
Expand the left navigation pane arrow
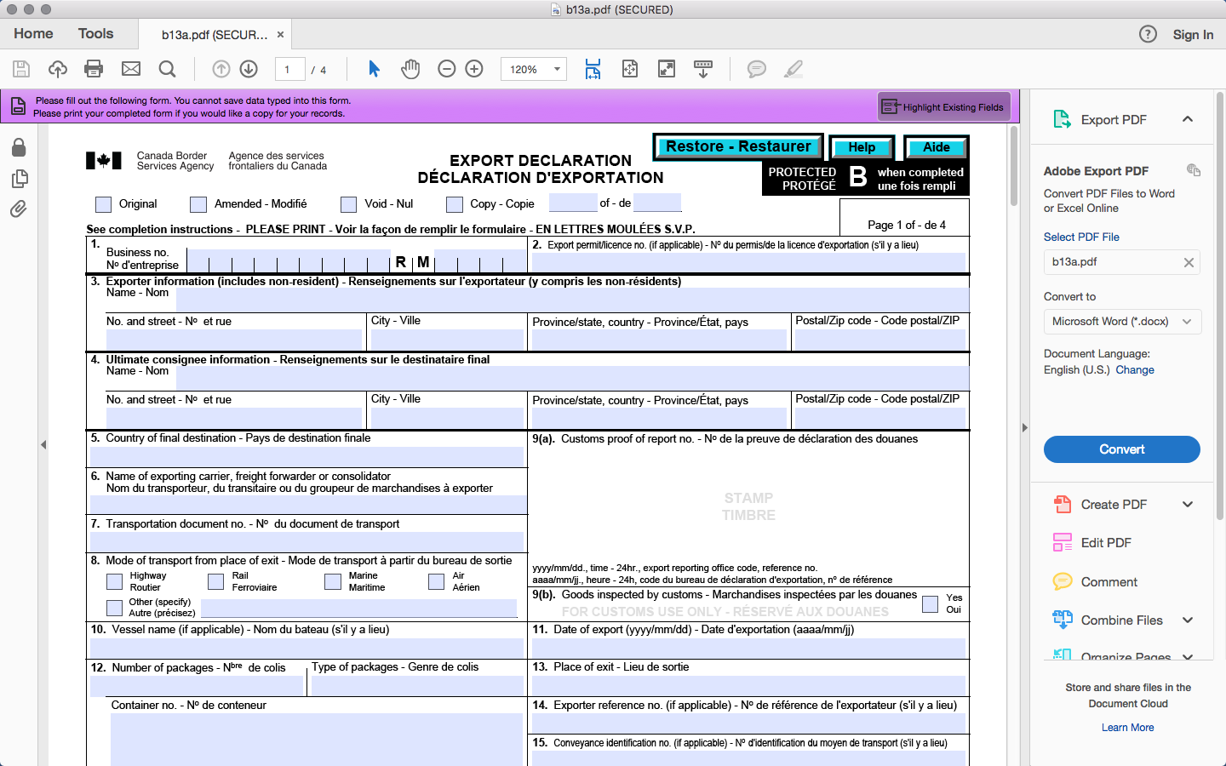coord(43,444)
